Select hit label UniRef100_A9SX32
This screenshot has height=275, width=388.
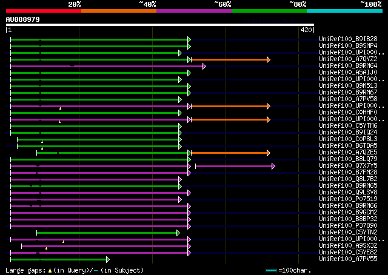coord(348,246)
